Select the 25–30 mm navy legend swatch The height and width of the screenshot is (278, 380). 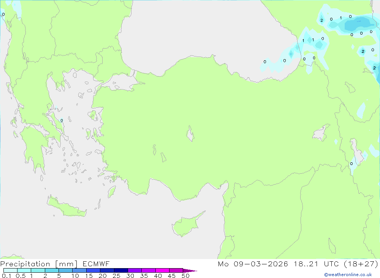121,270
